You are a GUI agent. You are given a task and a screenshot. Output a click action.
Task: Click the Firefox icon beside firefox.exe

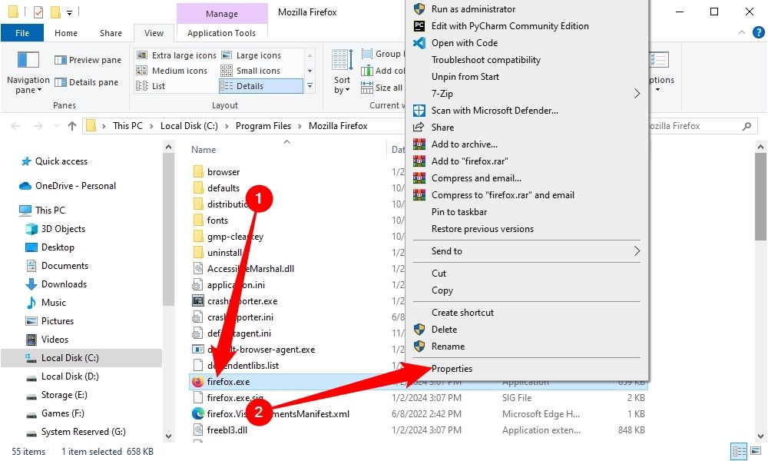(197, 382)
